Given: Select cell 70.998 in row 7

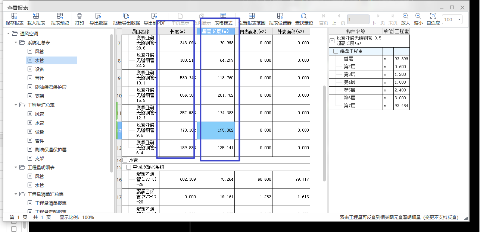Looking at the screenshot, I should [x=216, y=43].
